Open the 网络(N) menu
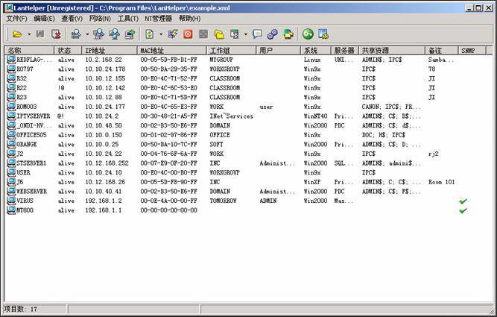Viewport: 497px width, 317px height. (x=100, y=19)
